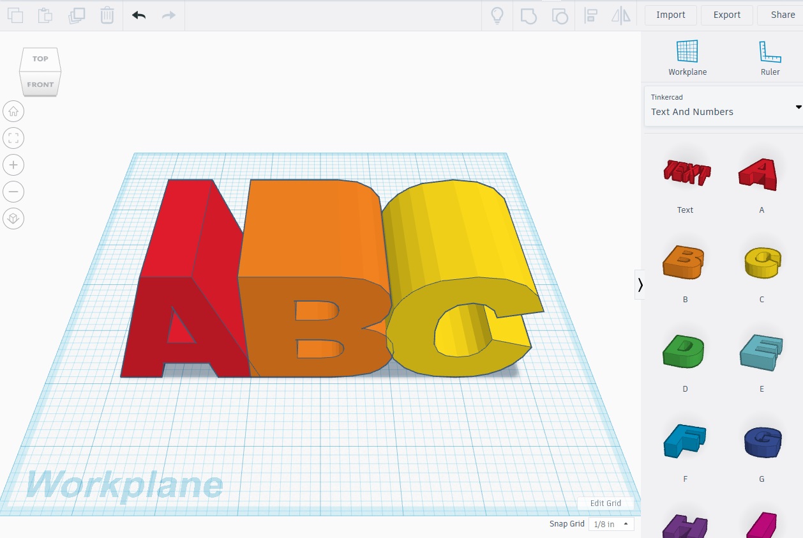
Task: Click the Redo arrow icon
Action: 169,15
